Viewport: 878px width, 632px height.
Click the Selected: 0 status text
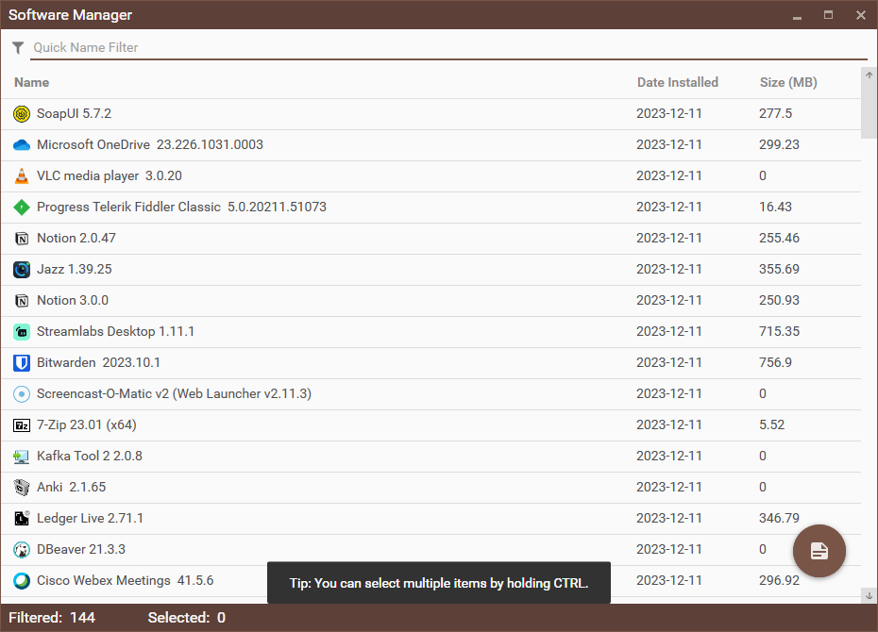[187, 618]
